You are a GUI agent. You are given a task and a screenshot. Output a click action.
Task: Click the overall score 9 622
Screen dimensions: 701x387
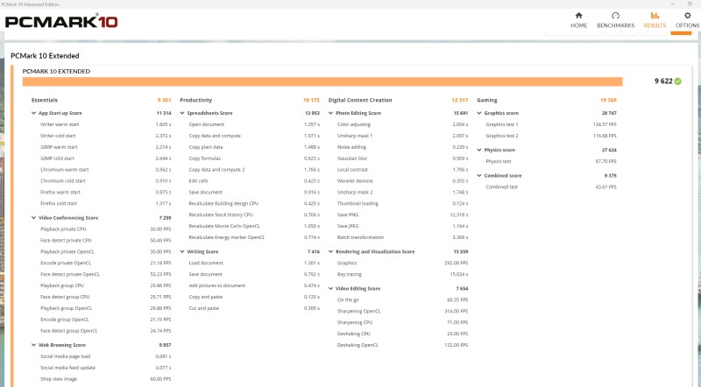click(663, 81)
